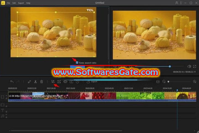Click the timecode 00:04:39.14 / 00:06:22.11
Viewport: 199px width, 133px height.
pyautogui.click(x=184, y=72)
